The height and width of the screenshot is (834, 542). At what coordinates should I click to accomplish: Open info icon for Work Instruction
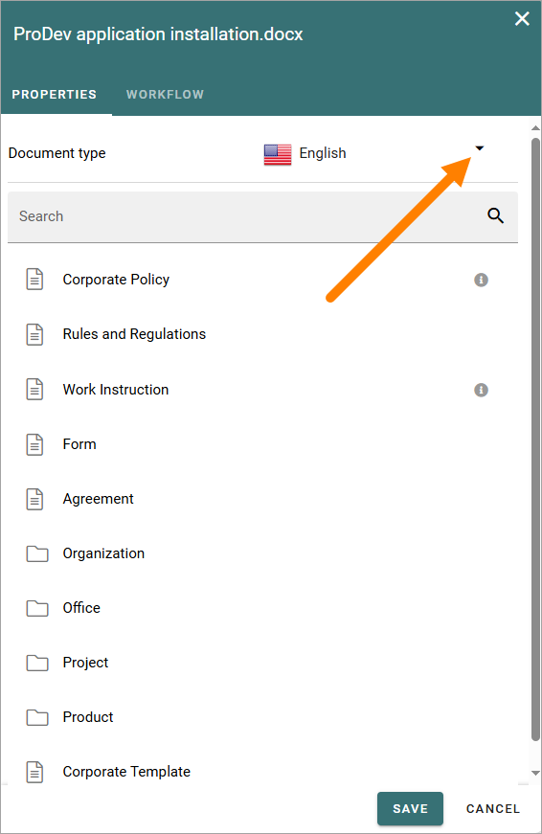point(481,390)
